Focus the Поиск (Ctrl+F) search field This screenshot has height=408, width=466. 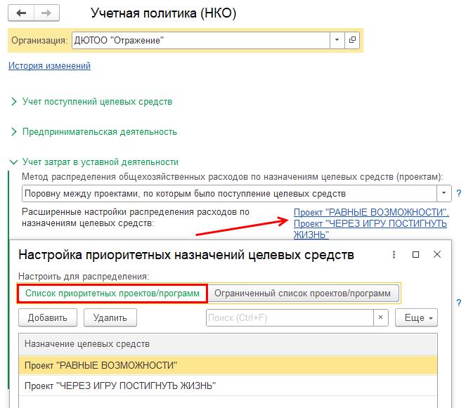(290, 317)
